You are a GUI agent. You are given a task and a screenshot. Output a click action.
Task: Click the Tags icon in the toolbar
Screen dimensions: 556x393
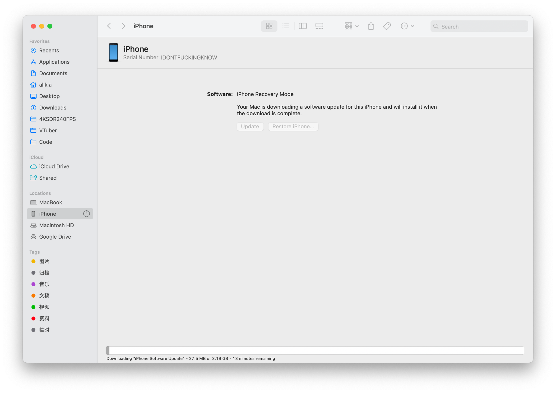pos(387,26)
